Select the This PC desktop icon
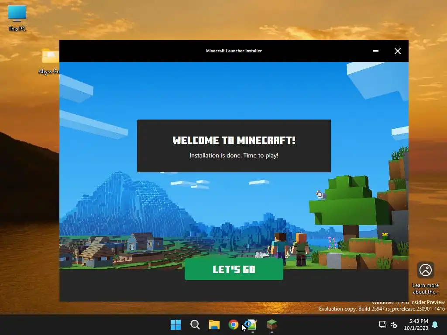The image size is (447, 335). coord(17,18)
